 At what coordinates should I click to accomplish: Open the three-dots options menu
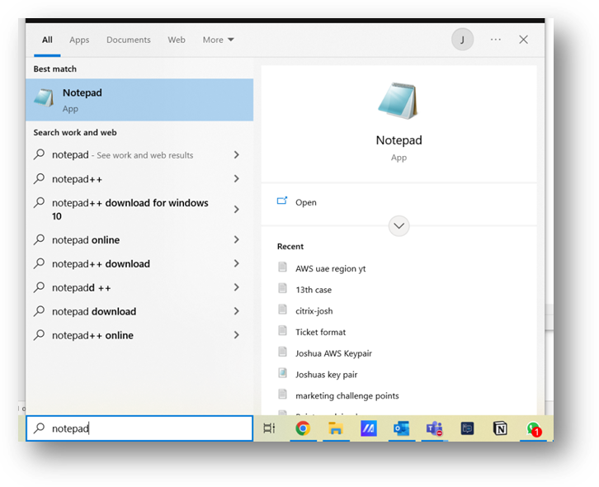click(x=496, y=40)
